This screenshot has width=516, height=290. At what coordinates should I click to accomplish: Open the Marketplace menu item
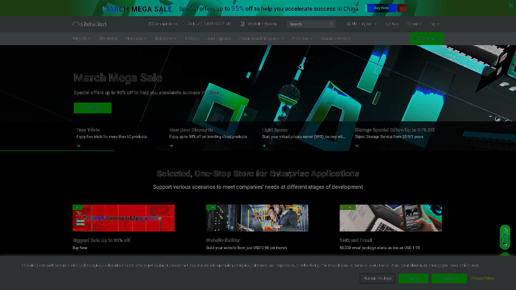pos(219,38)
